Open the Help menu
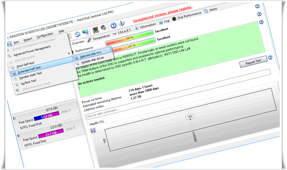The image size is (287, 170). (61, 31)
